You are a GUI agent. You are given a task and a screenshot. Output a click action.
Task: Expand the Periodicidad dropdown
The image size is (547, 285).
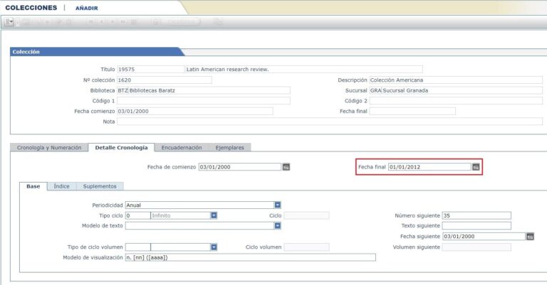pyautogui.click(x=278, y=205)
